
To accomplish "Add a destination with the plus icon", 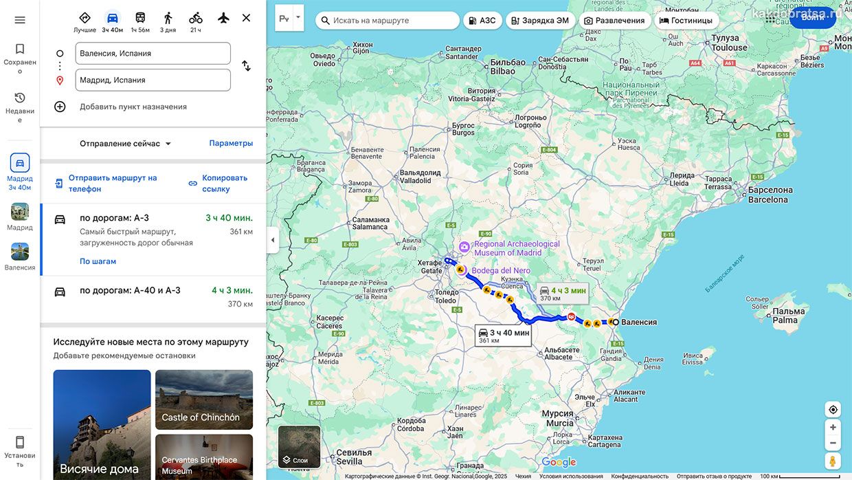I will [60, 107].
